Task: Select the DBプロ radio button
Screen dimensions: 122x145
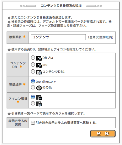Action: click(33, 58)
